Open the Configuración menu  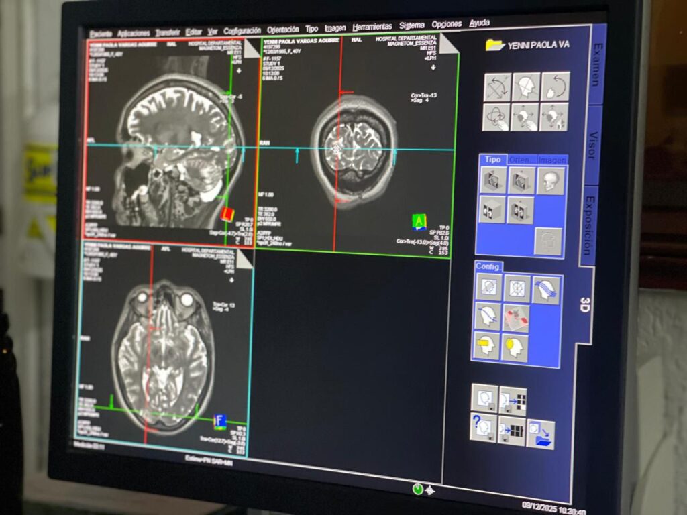click(x=242, y=31)
